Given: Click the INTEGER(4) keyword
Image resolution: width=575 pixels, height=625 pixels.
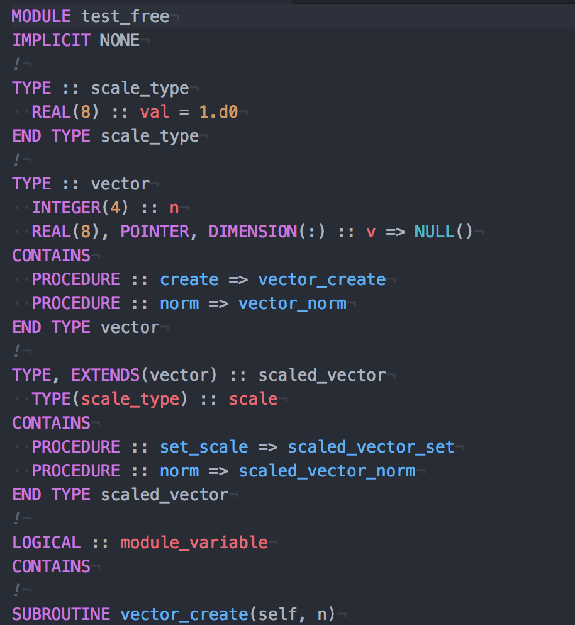Looking at the screenshot, I should (80, 208).
